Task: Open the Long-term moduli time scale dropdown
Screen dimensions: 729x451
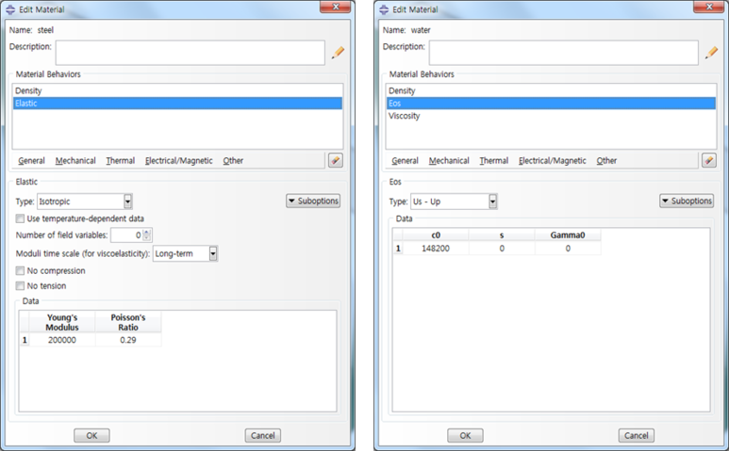Action: pos(213,254)
